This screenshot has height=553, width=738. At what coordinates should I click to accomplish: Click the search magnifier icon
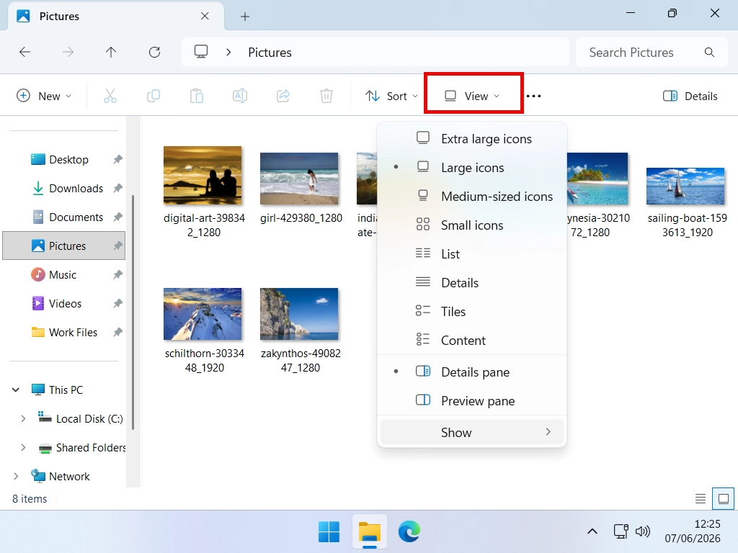[709, 52]
